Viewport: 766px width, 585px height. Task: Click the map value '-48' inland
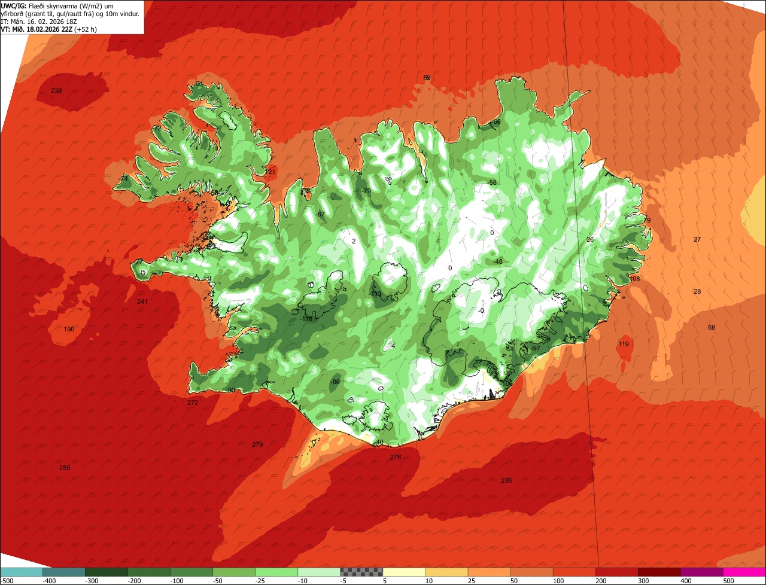498,261
